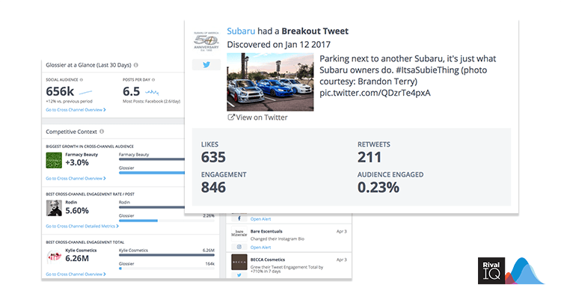Go to Cross Channel Overview under Social Audience
Screen dimensions: 561x297
click(x=76, y=110)
